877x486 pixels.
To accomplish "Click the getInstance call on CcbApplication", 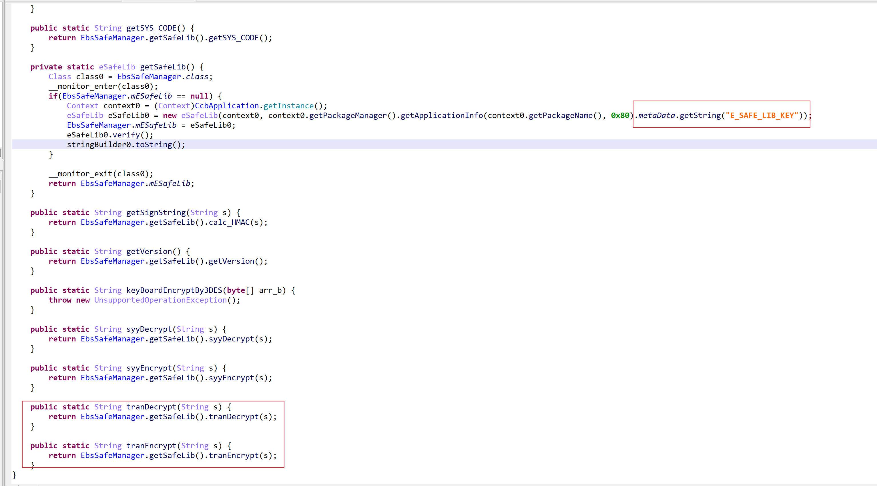I will pyautogui.click(x=288, y=106).
